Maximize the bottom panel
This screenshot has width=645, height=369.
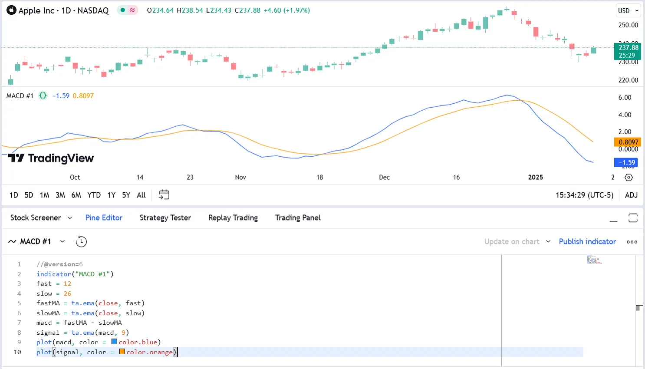[x=633, y=218]
